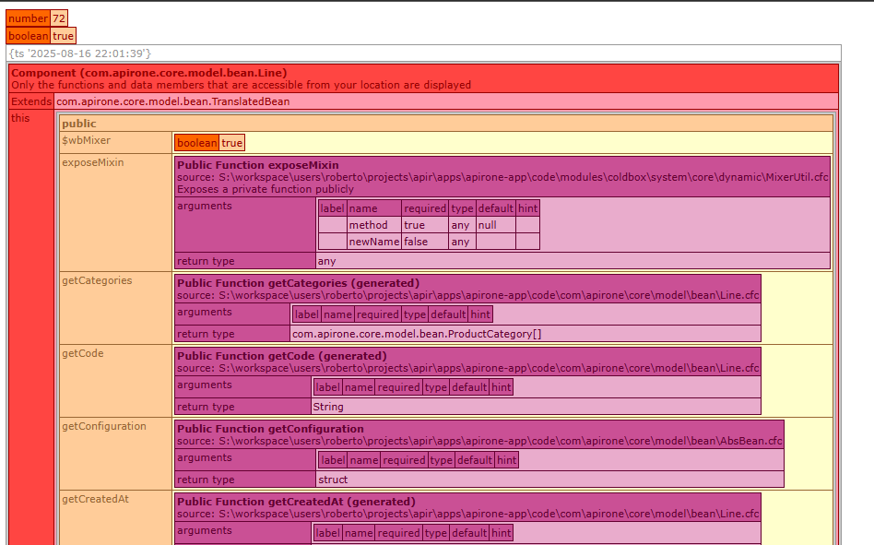This screenshot has height=545, width=874.
Task: Collapse the 'Public Function exposeMixin' header
Action: 254,165
